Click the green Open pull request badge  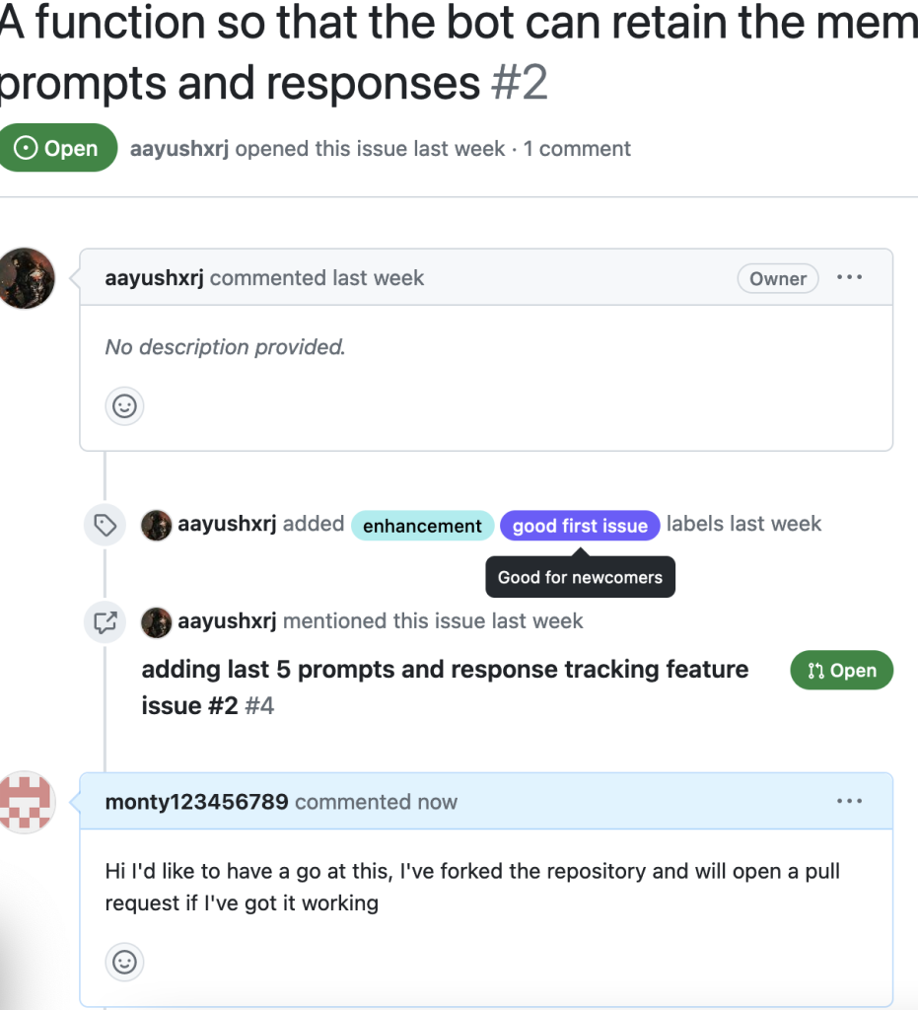(x=841, y=671)
